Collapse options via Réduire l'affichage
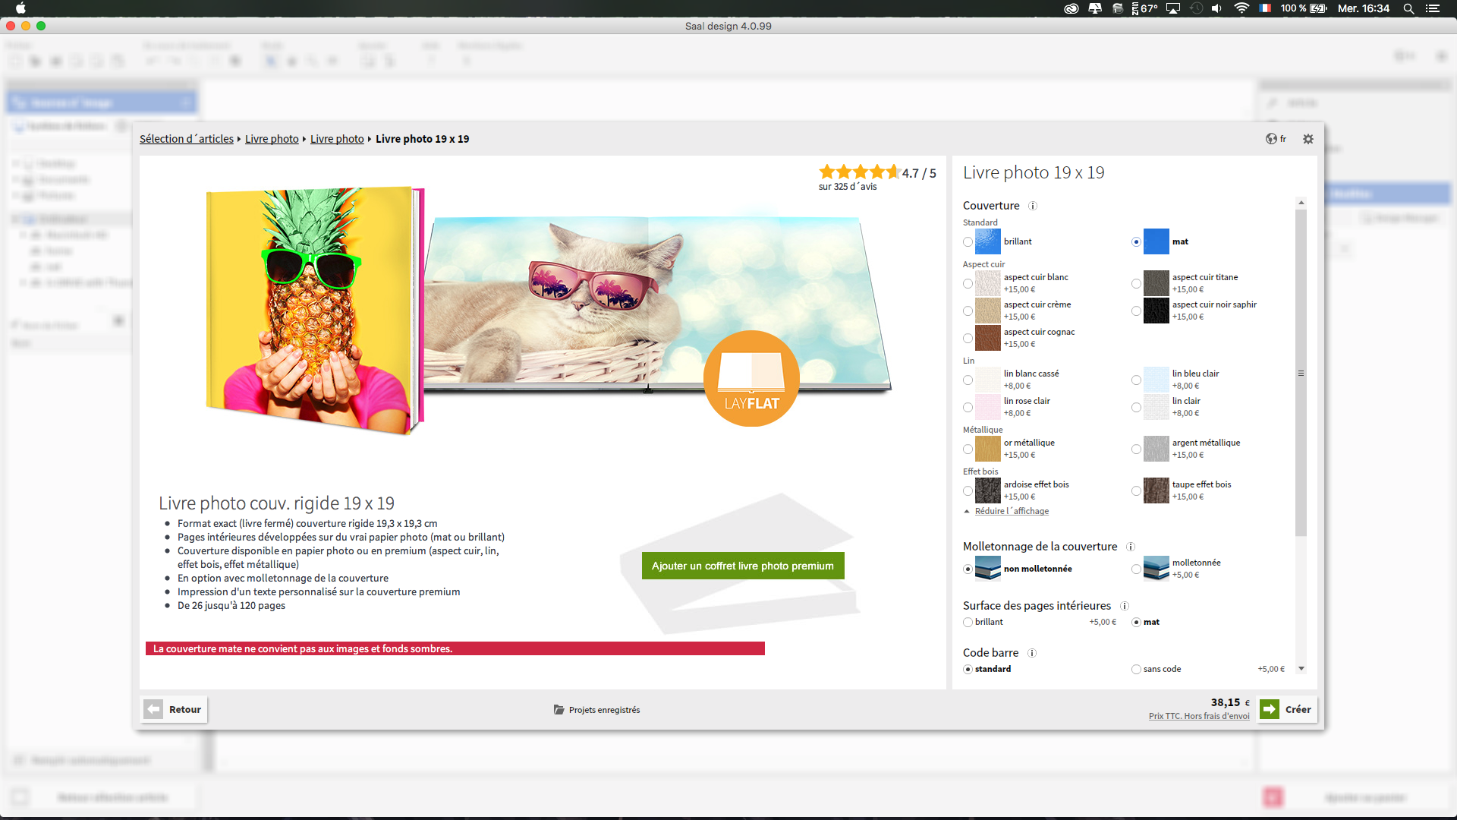Viewport: 1457px width, 820px height. tap(1011, 511)
